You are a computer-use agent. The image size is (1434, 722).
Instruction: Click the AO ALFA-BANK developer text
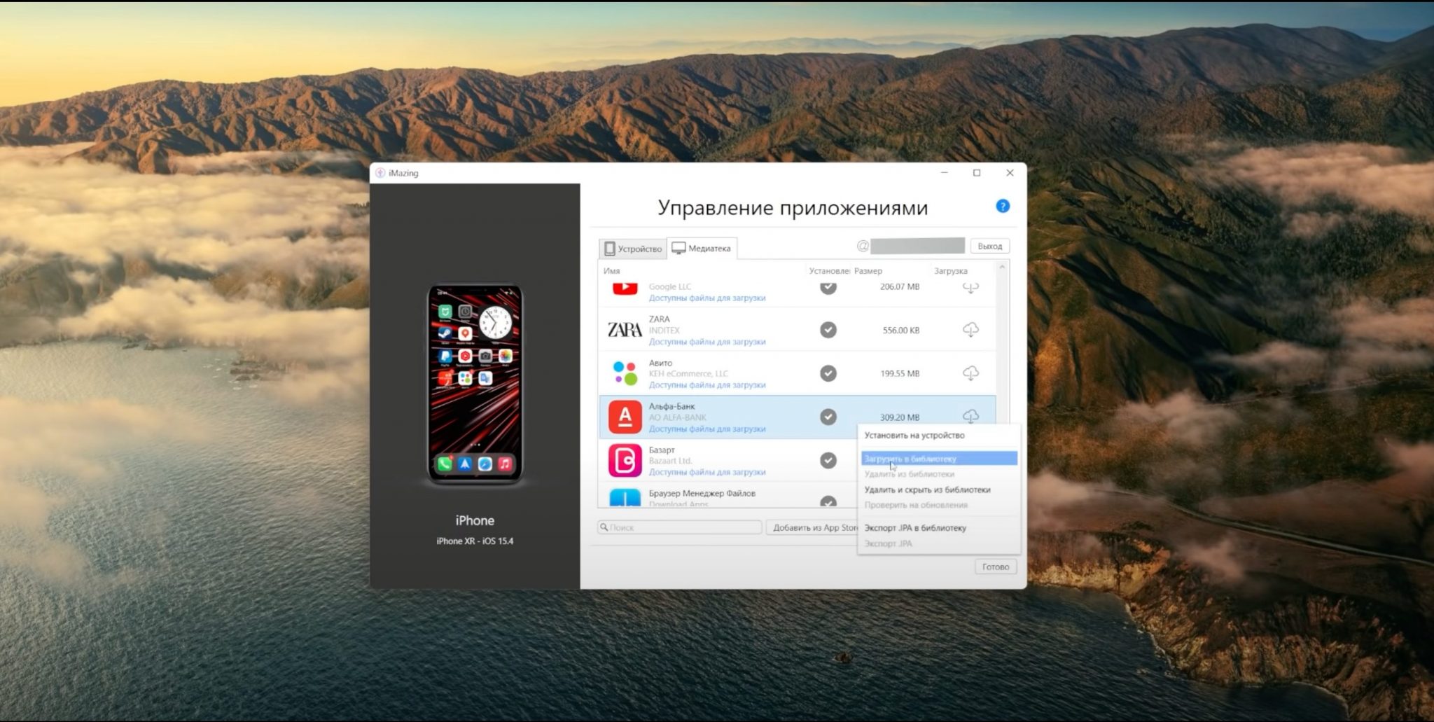pos(677,417)
